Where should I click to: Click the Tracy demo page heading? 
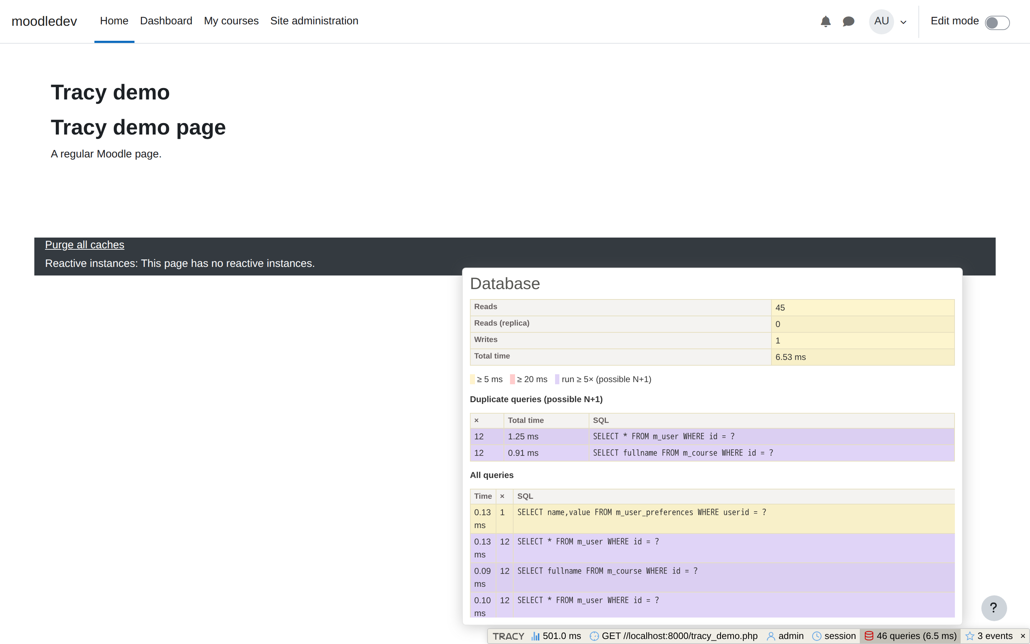point(138,127)
